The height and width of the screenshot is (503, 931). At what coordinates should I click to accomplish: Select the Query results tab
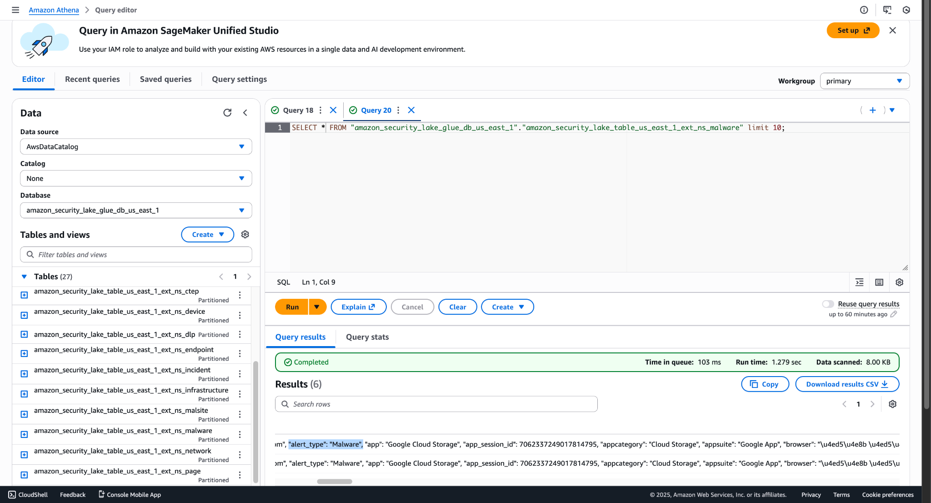pyautogui.click(x=300, y=337)
